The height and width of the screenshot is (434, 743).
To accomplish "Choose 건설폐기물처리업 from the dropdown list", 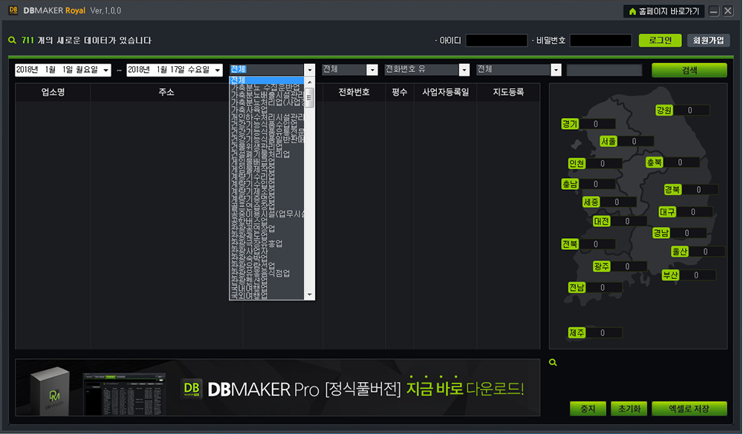I will coord(267,154).
